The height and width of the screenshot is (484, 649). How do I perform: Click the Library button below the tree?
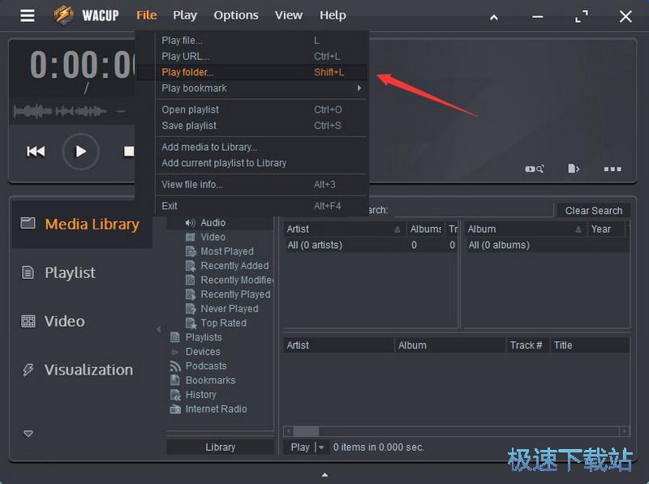point(220,447)
